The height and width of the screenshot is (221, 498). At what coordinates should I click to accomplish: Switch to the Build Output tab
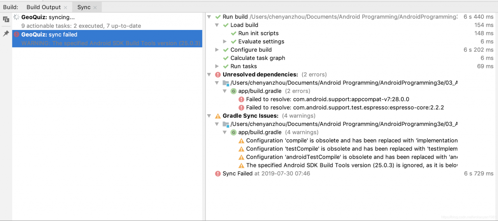point(44,7)
